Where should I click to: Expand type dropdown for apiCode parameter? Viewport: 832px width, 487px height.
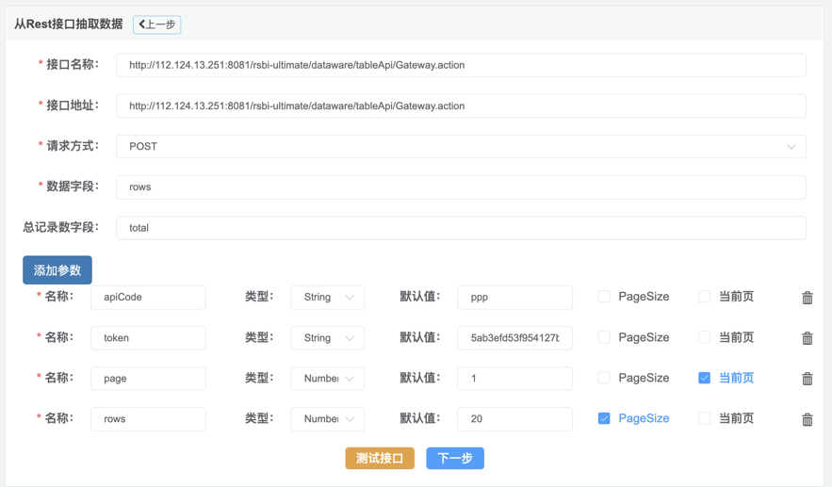coord(327,298)
